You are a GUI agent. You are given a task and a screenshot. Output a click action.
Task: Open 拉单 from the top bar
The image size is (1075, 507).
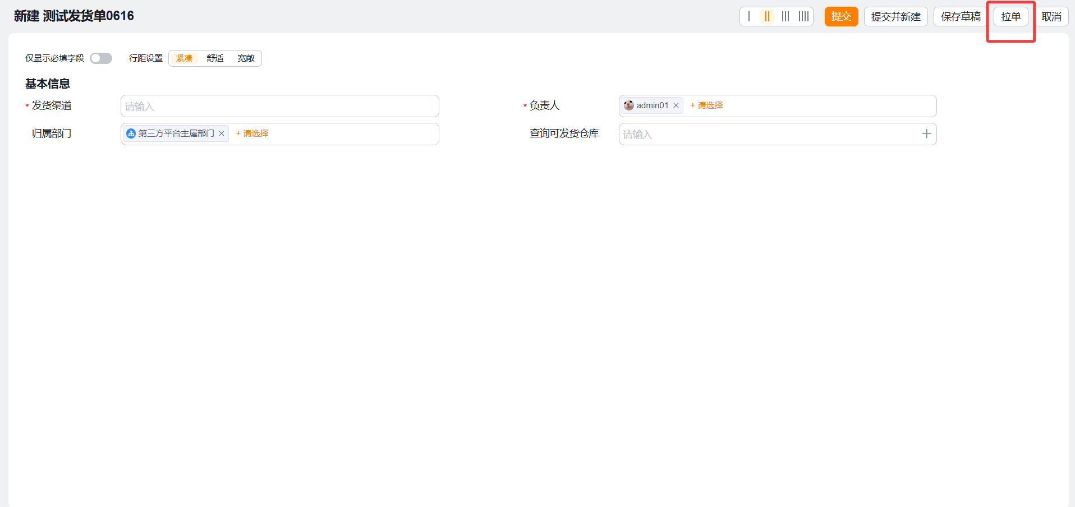[1010, 16]
